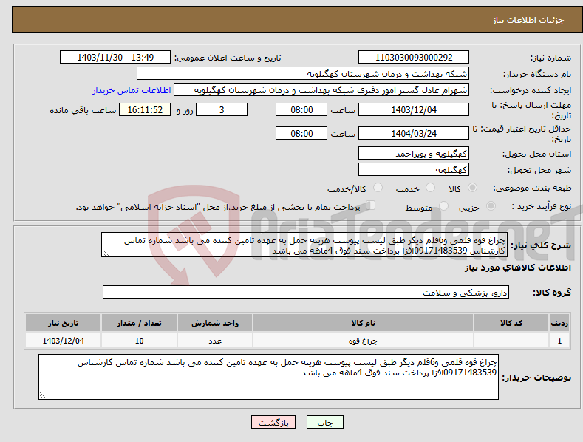This screenshot has height=442, width=583.
Task: Click the نوع فرآیند خرید label
Action: pyautogui.click(x=542, y=206)
